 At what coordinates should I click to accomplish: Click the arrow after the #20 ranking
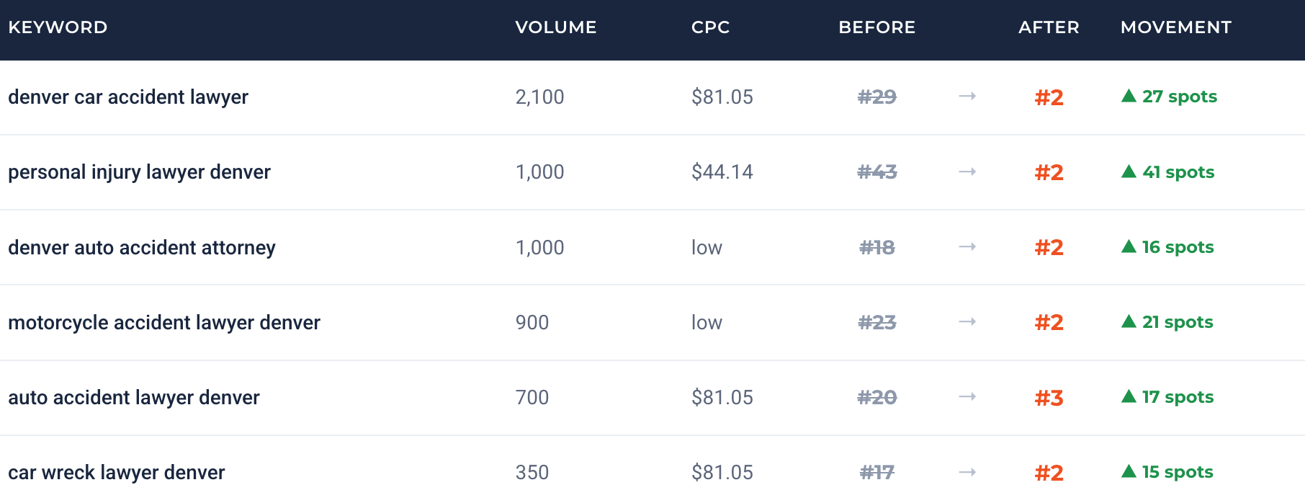tap(967, 396)
